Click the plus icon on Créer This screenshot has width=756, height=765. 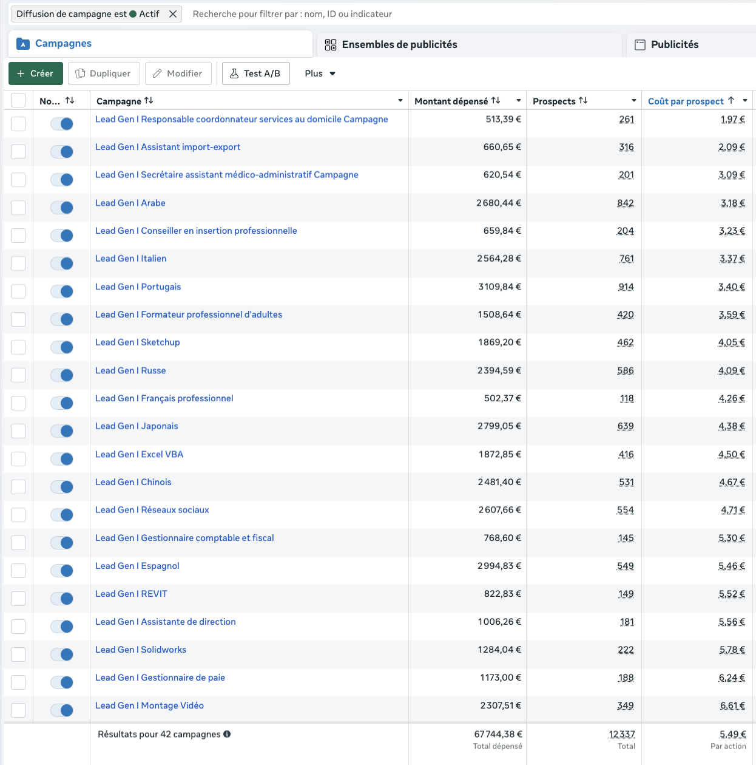click(21, 73)
